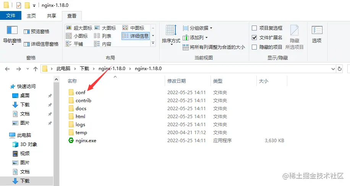Switch to Content layout

pos(103,44)
